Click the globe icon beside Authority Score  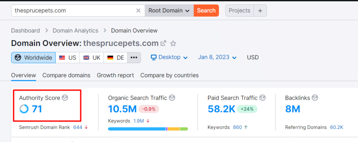pos(65,98)
